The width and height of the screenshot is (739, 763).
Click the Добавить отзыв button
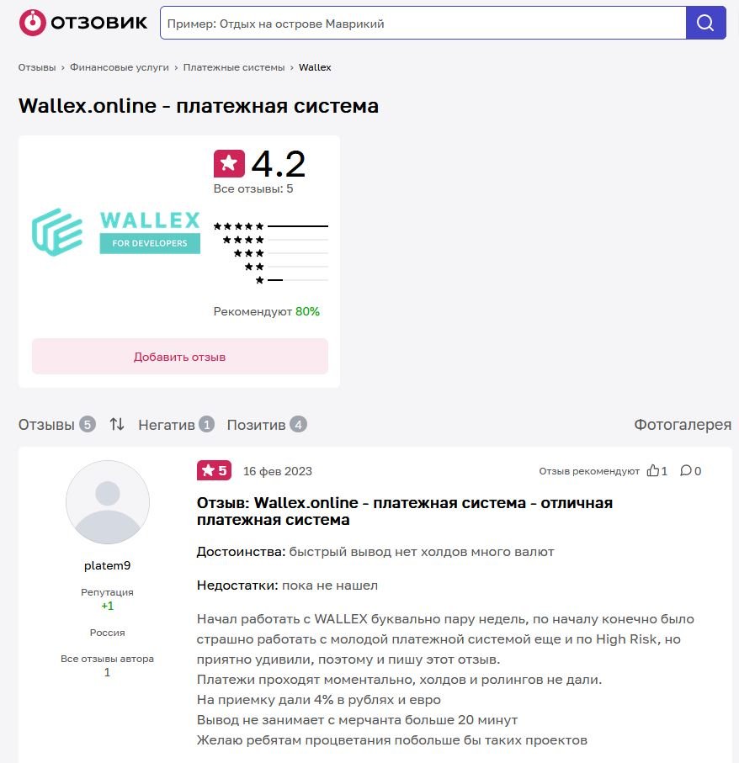(x=179, y=357)
